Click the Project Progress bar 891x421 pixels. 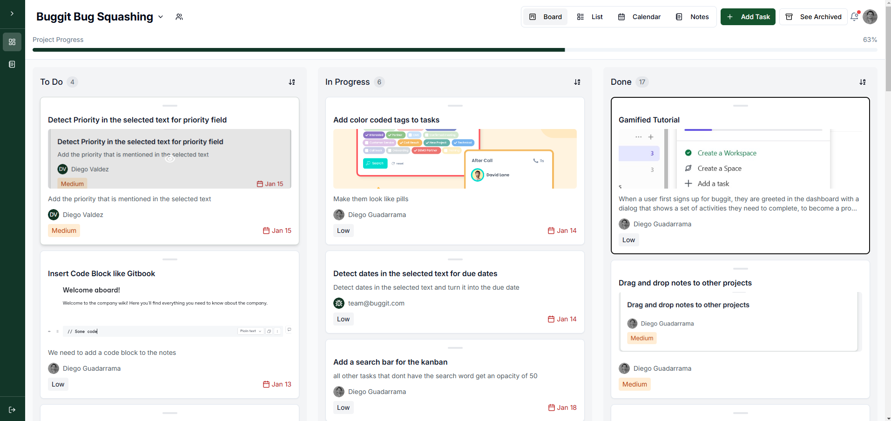(455, 50)
